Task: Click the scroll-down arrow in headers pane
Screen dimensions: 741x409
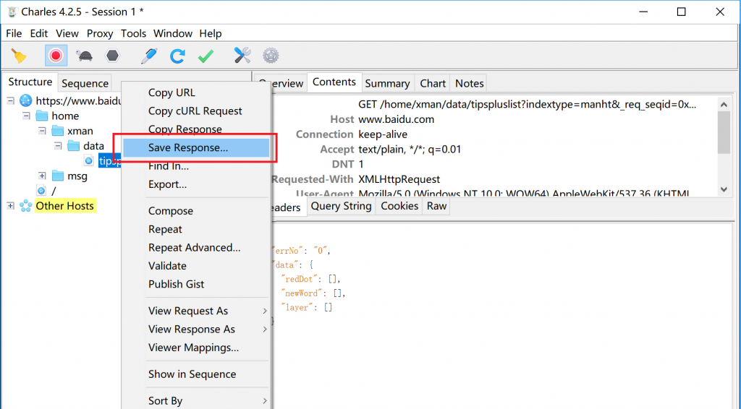Action: [724, 189]
